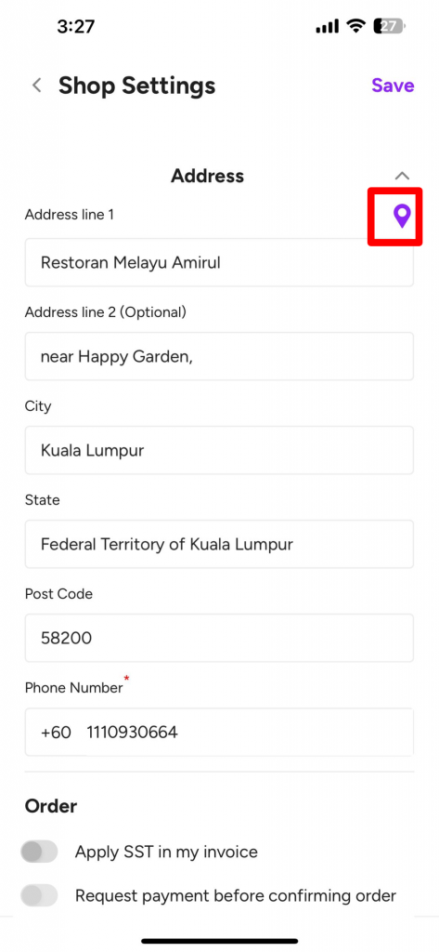Tap the phone number 1110930664 field
Image resolution: width=439 pixels, height=952 pixels.
(x=250, y=733)
